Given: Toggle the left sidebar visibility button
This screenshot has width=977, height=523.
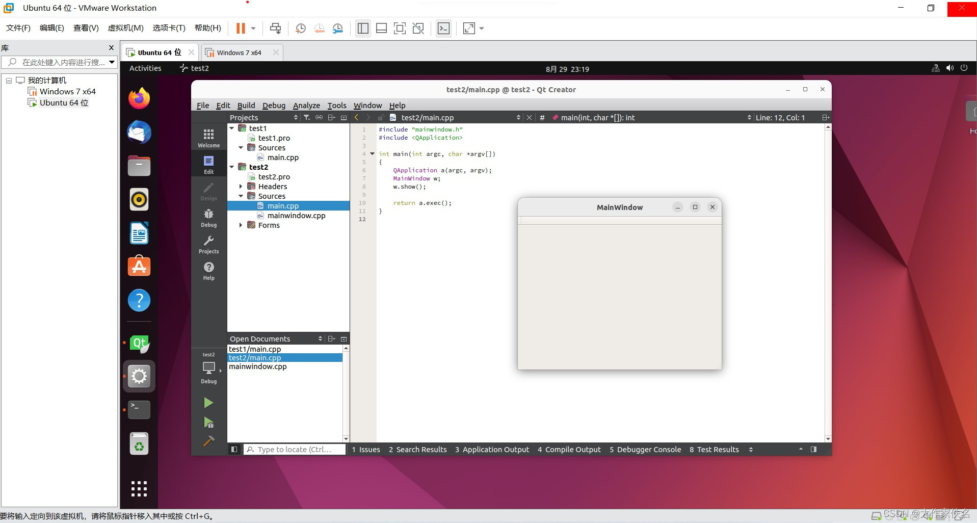Looking at the screenshot, I should (234, 450).
